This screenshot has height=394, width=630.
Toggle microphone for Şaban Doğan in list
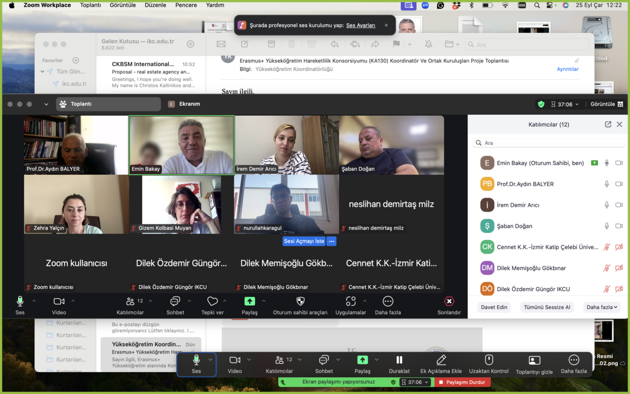tap(607, 226)
